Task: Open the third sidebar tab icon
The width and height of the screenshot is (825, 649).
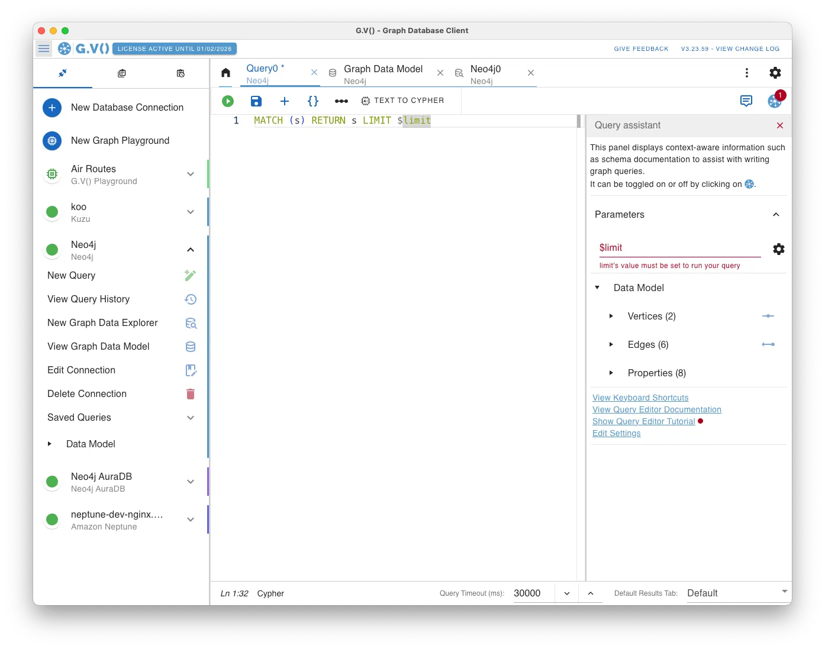Action: point(181,73)
